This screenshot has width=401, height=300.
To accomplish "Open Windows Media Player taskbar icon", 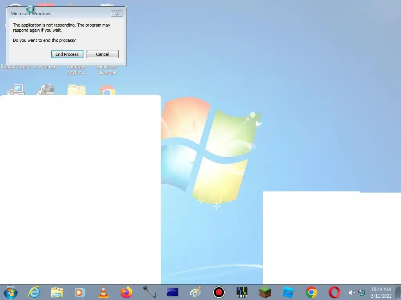I will (x=79, y=292).
